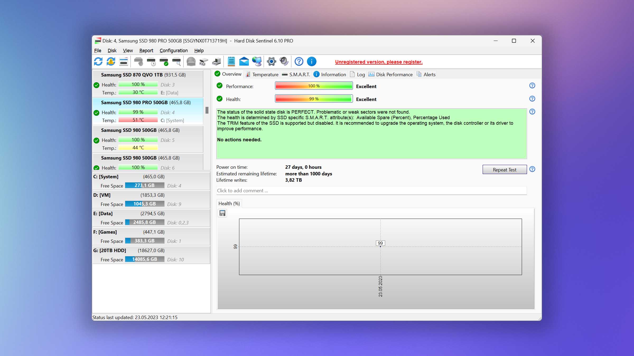Select Samsung SSD 980 500GB Disk 6 entry

[148, 162]
